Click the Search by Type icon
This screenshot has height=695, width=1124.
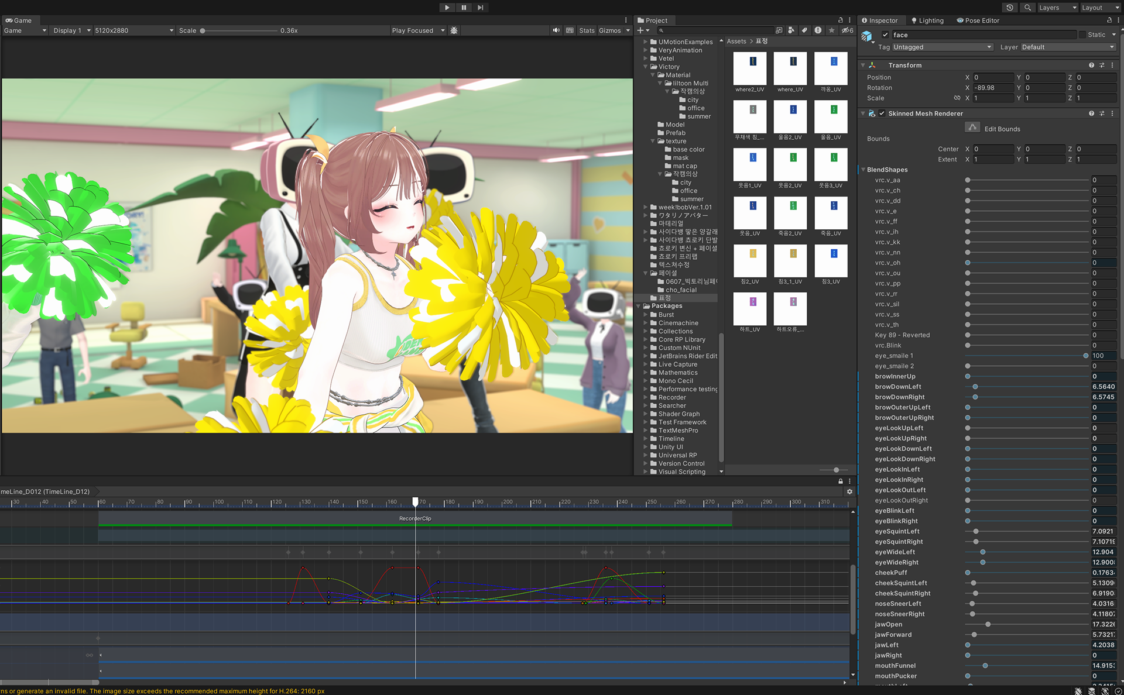[791, 30]
